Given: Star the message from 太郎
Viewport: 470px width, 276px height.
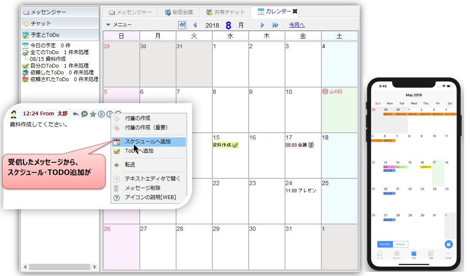Looking at the screenshot, I should pos(93,114).
